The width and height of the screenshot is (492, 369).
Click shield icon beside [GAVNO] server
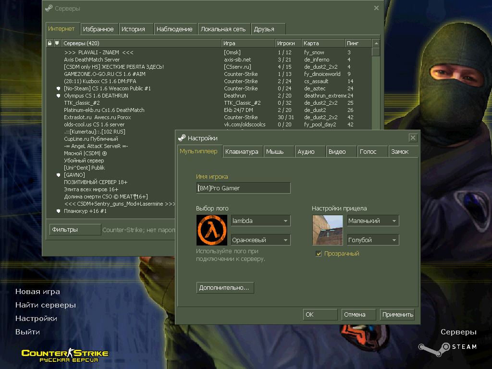(58, 175)
